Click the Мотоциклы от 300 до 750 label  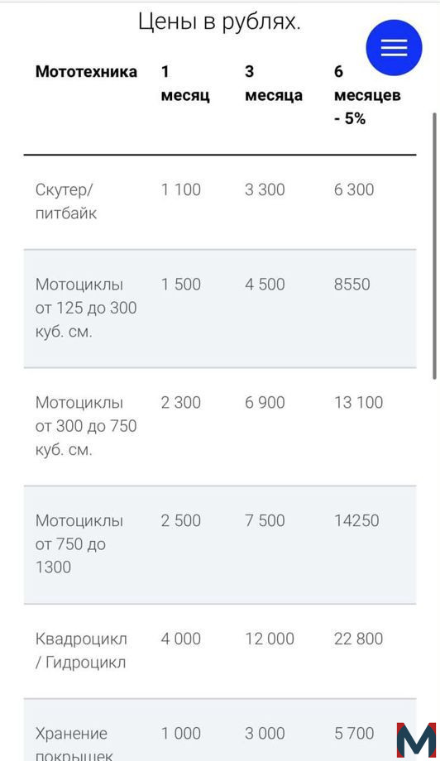click(x=86, y=426)
